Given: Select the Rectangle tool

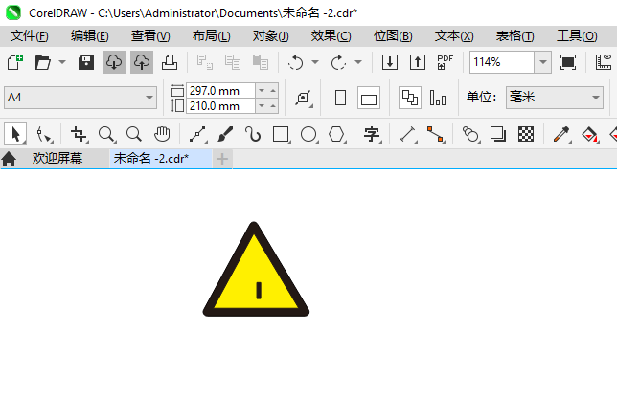Looking at the screenshot, I should pos(281,134).
